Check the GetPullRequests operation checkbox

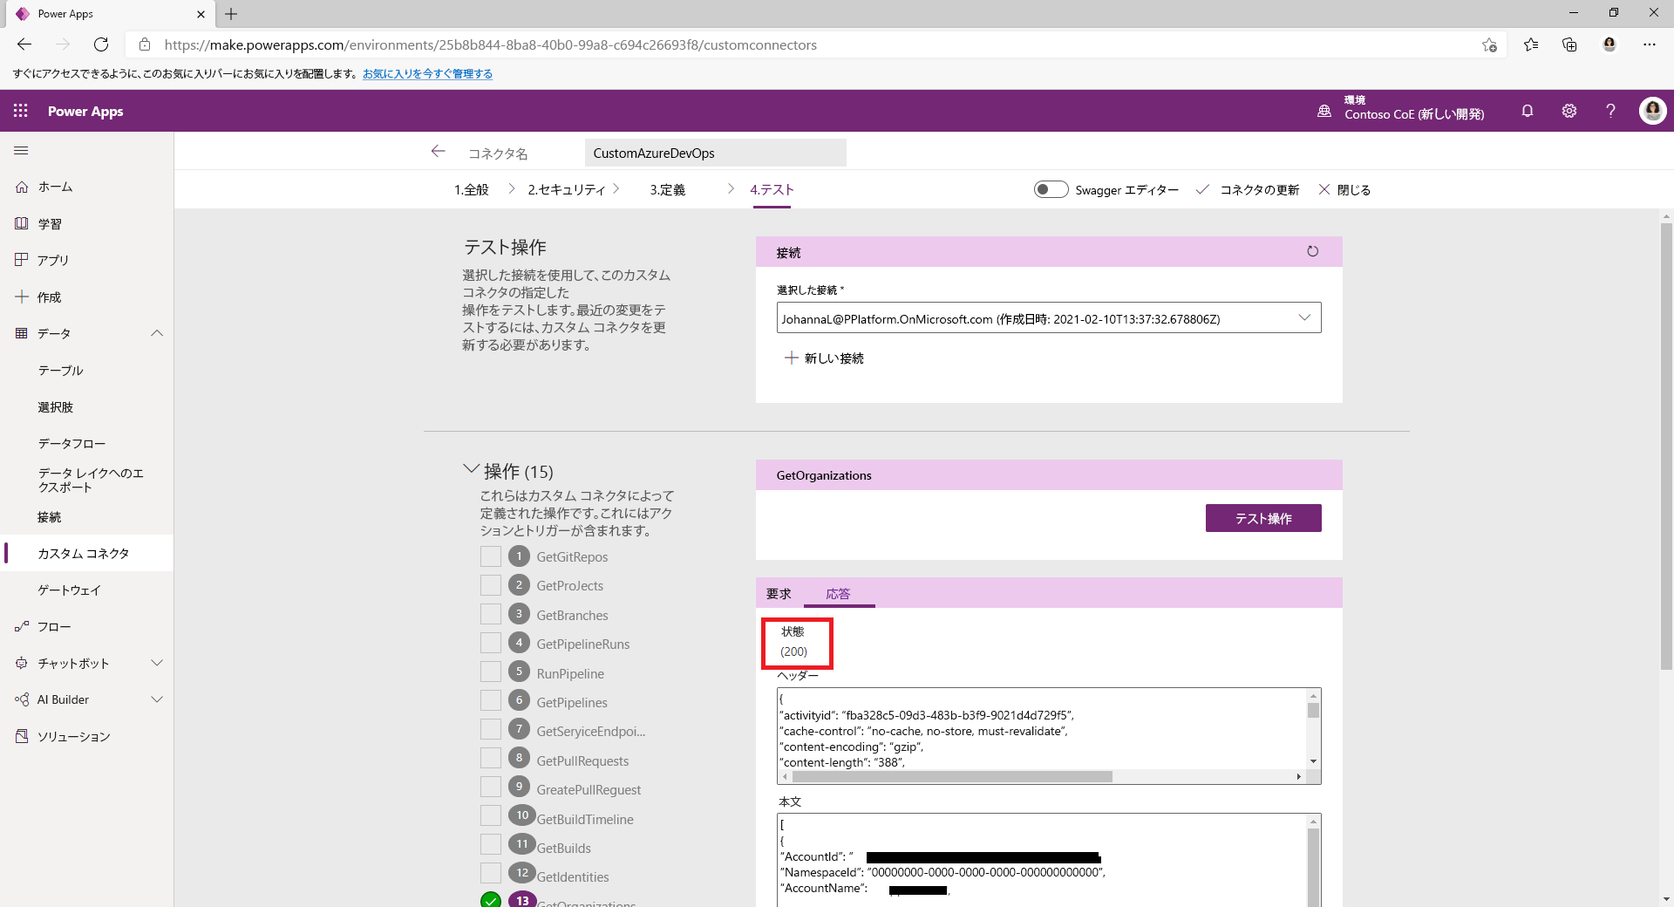491,758
